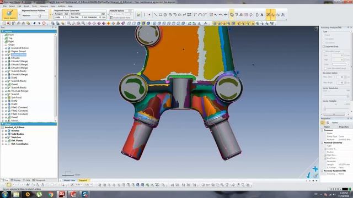Open the Tools menu
The width and height of the screenshot is (353, 198).
pyautogui.click(x=34, y=6)
